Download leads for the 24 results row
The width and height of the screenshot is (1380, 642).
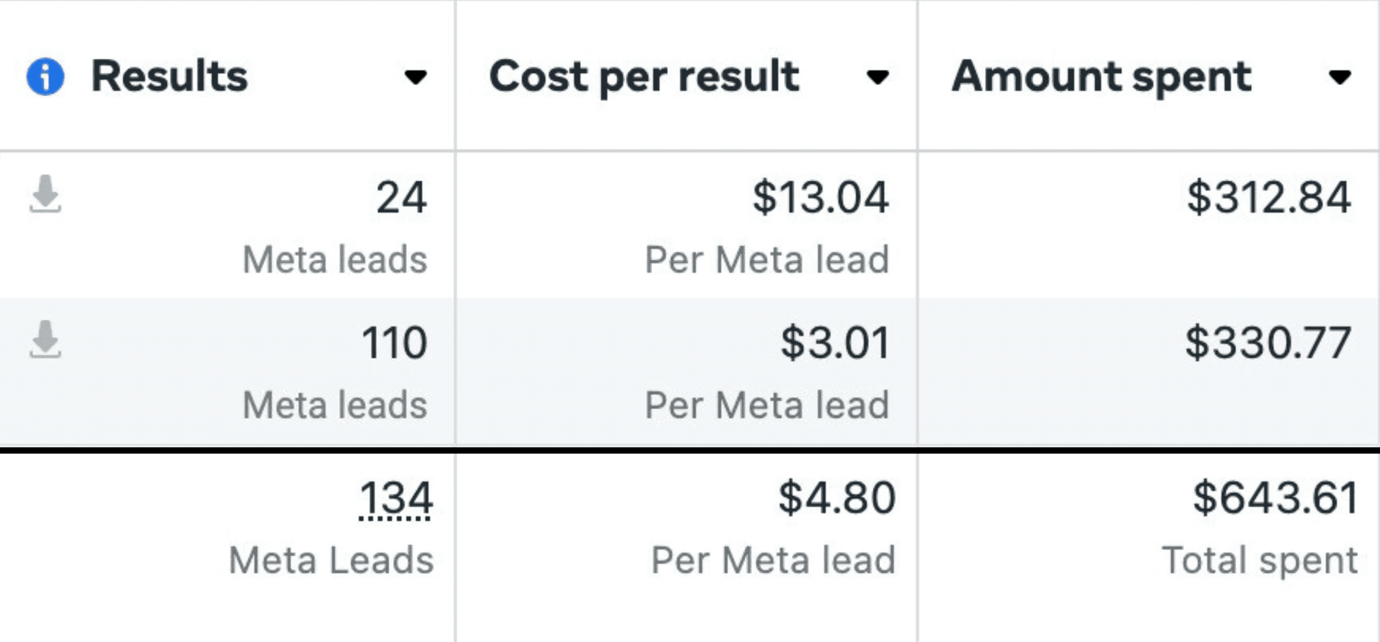(x=46, y=194)
